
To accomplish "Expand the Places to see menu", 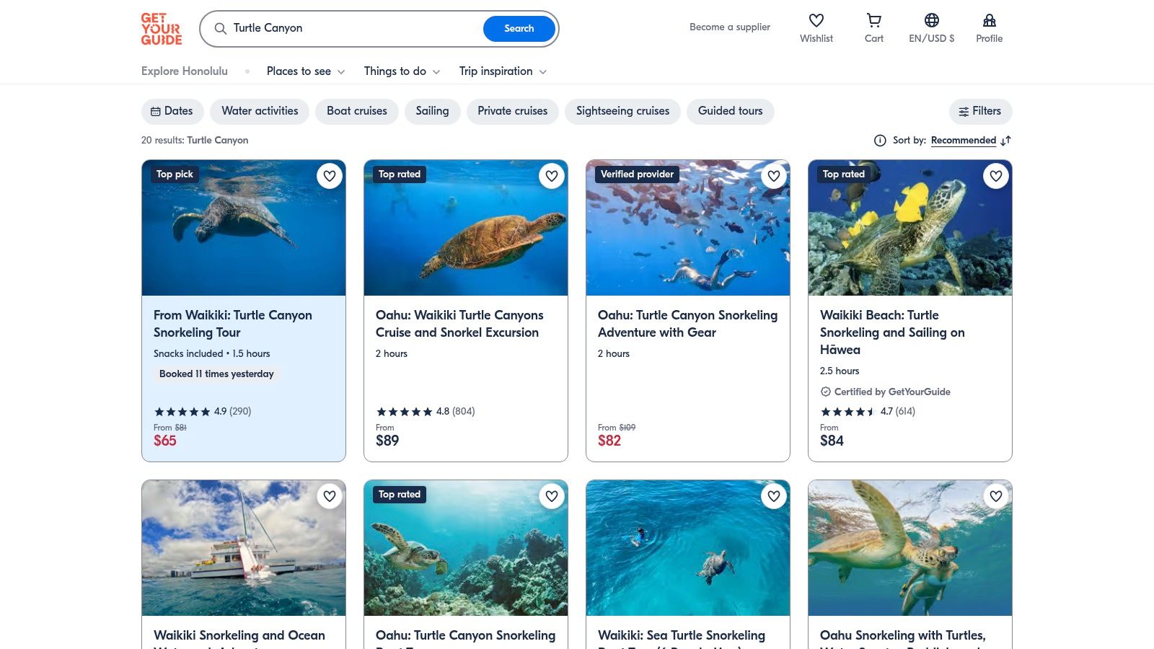I will click(x=304, y=71).
